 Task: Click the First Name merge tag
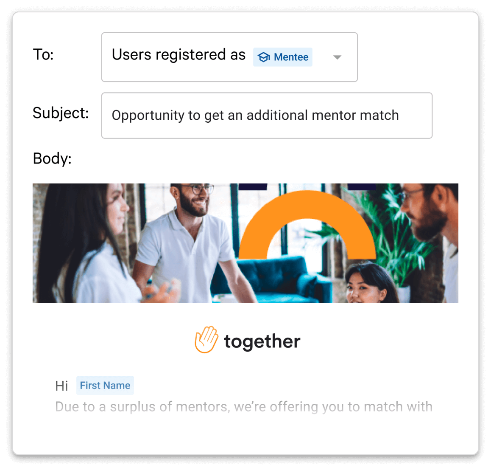[105, 385]
